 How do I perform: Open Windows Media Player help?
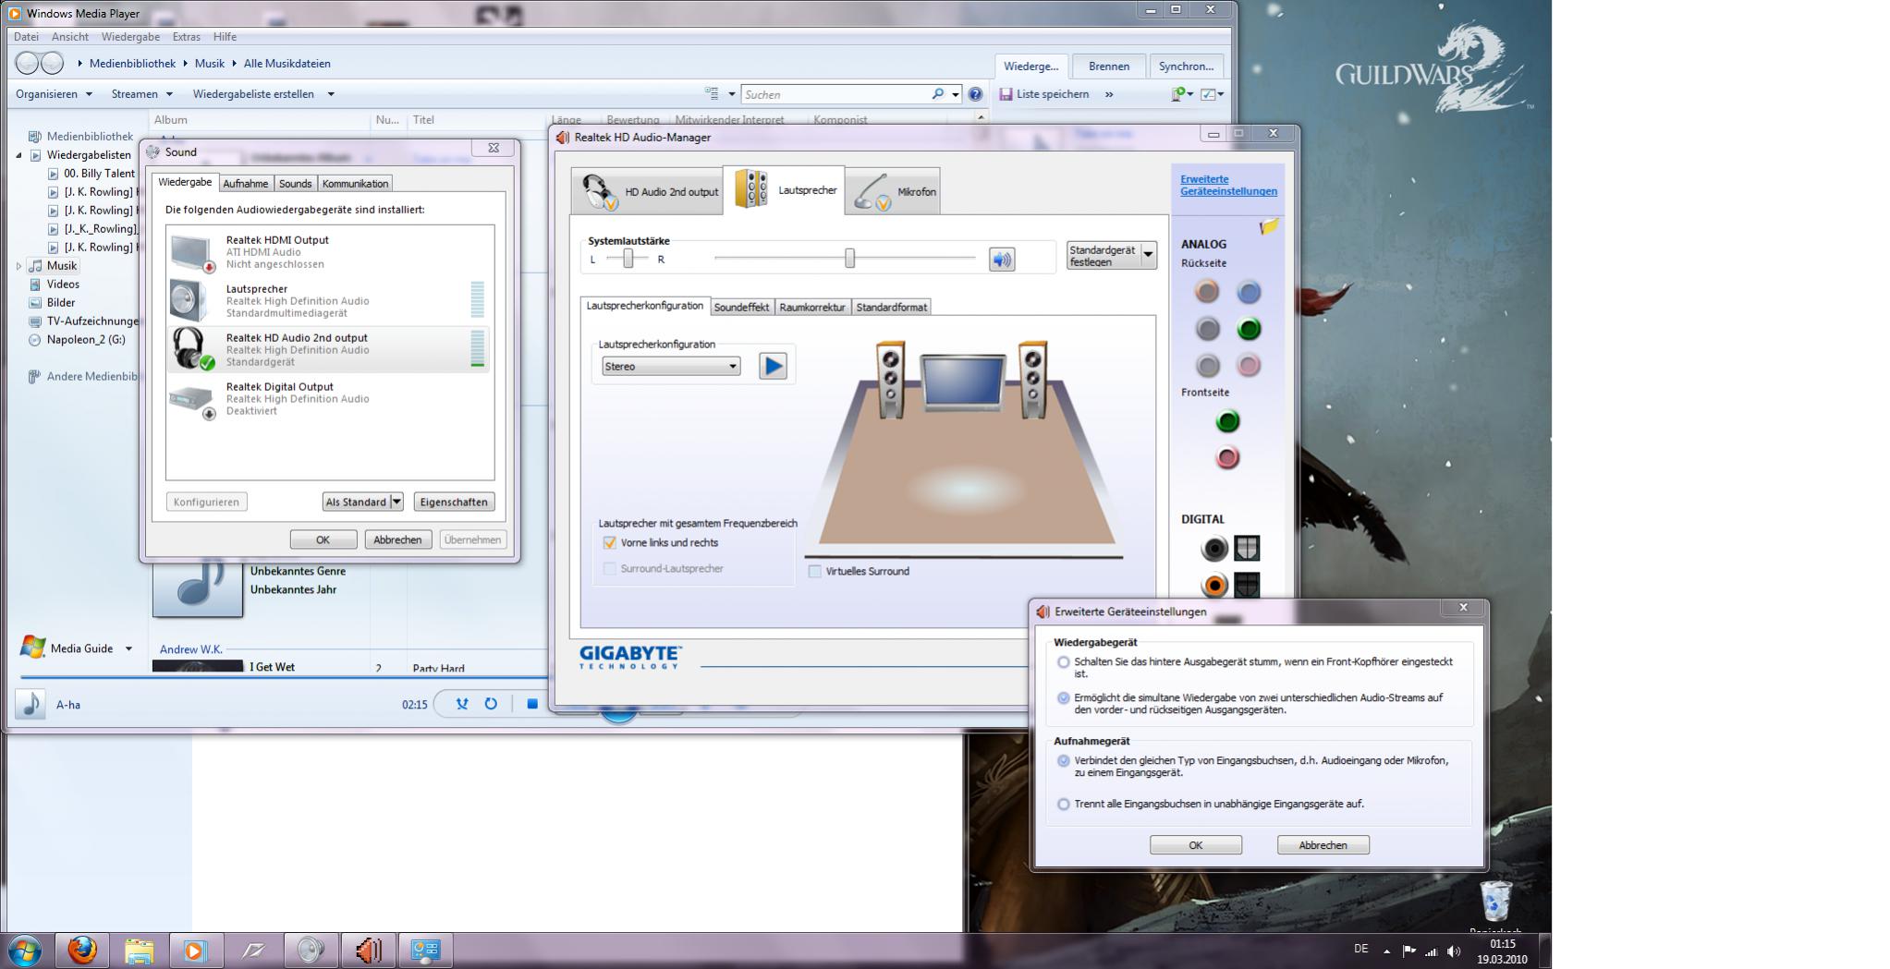pyautogui.click(x=975, y=94)
